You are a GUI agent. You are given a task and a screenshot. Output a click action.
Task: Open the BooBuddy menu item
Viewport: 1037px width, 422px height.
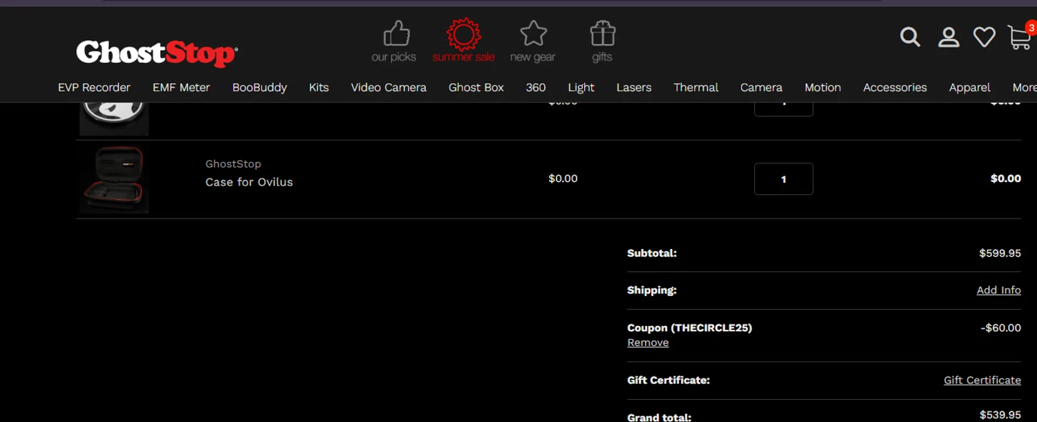[x=259, y=87]
